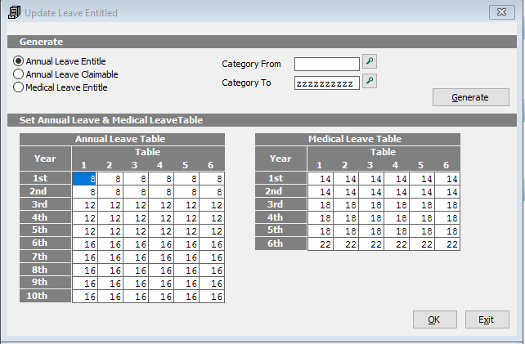Screen dimensions: 525x344
Task: Click the Generate section header
Action: [262, 42]
